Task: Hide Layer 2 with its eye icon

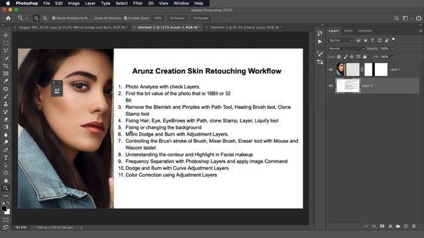Action: [x=331, y=86]
